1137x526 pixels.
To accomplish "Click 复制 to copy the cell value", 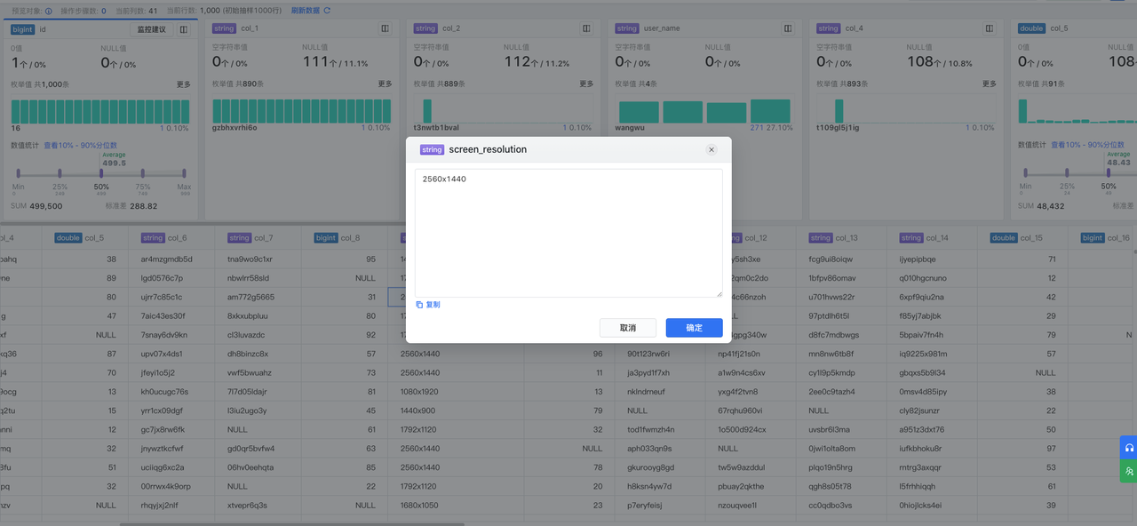I will pos(428,305).
